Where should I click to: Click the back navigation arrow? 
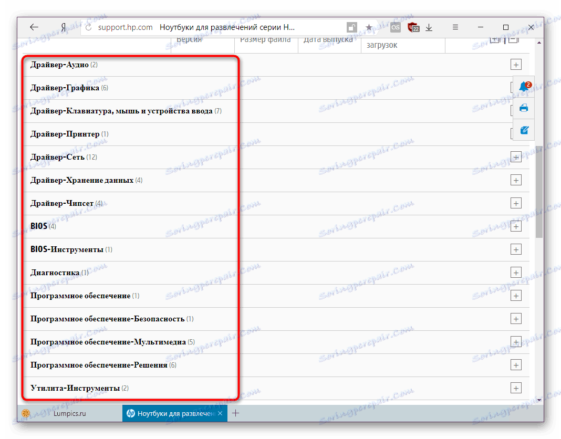tap(34, 27)
